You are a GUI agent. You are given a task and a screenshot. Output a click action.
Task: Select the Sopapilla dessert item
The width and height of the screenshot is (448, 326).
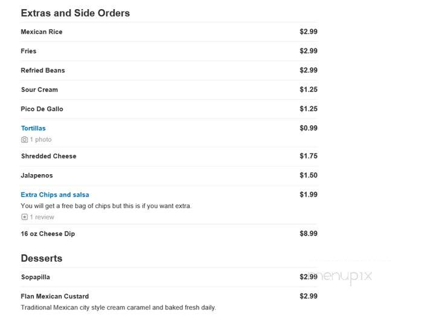[x=36, y=277]
